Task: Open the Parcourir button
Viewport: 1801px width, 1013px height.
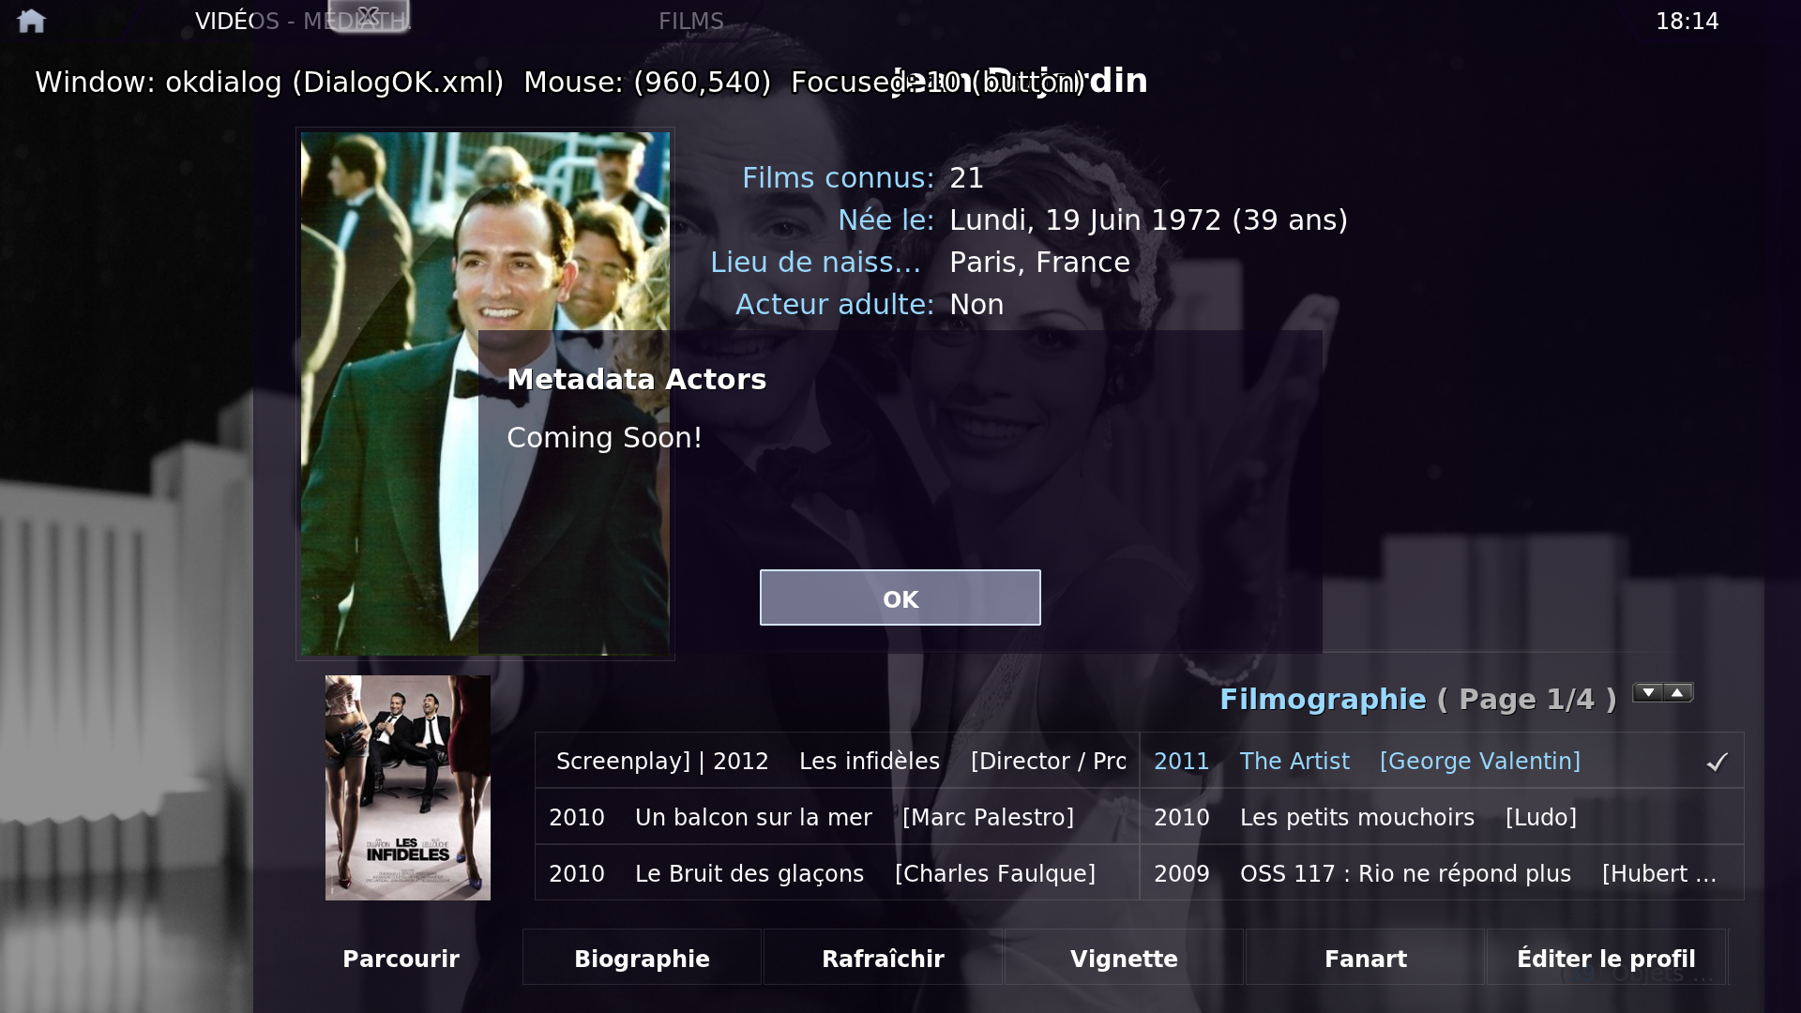Action: coord(401,959)
